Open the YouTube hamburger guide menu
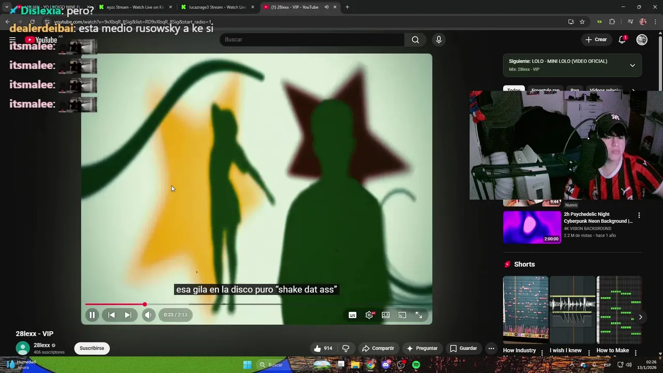 12,39
